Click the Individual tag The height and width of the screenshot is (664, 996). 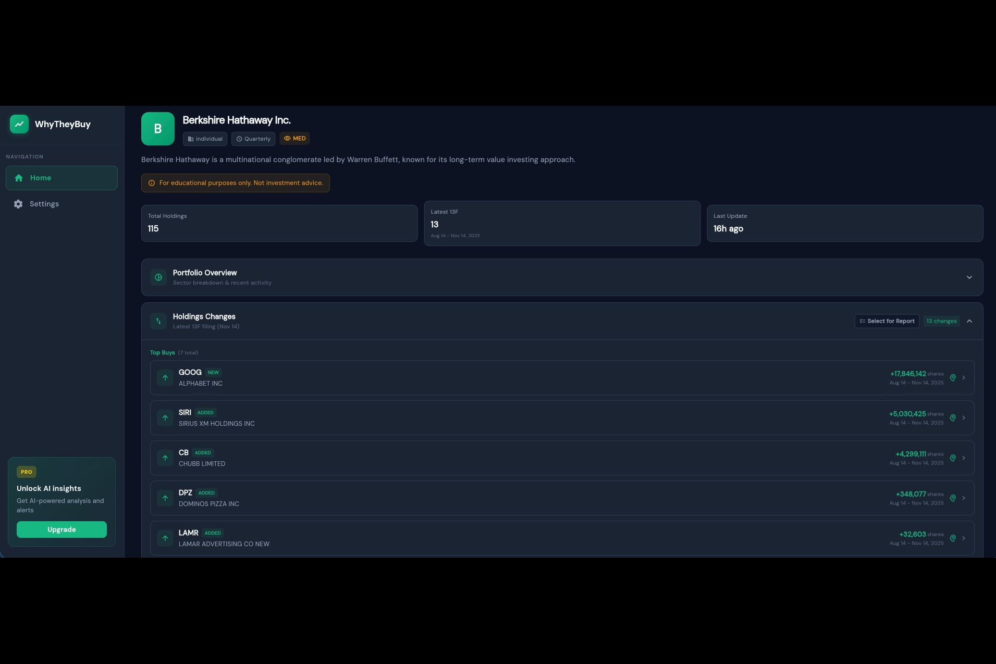205,139
